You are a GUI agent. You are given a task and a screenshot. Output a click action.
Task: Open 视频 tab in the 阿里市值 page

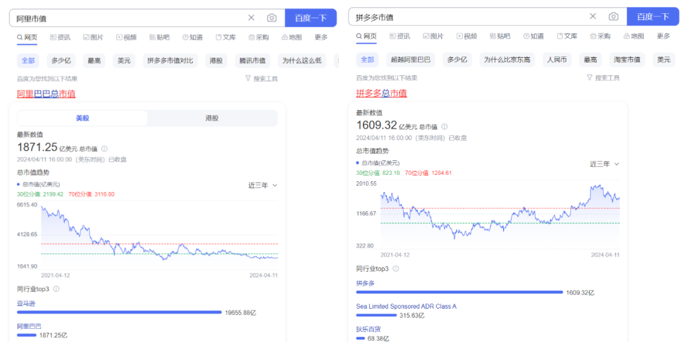click(126, 37)
